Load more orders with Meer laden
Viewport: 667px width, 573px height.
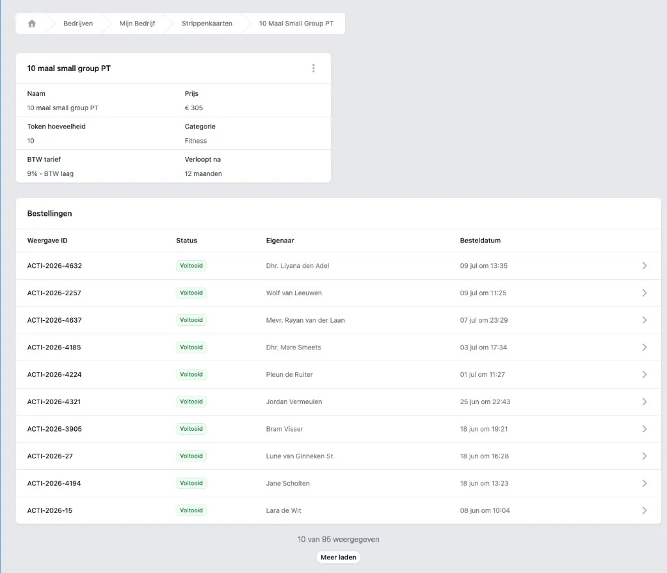[x=338, y=557]
